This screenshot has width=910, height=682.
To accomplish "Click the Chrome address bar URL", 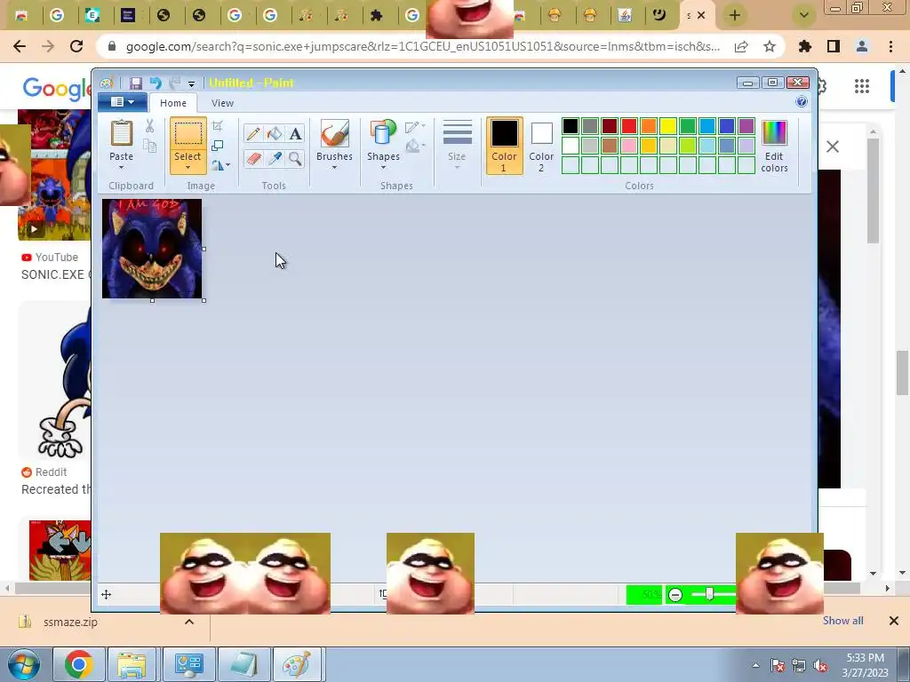I will (x=422, y=46).
